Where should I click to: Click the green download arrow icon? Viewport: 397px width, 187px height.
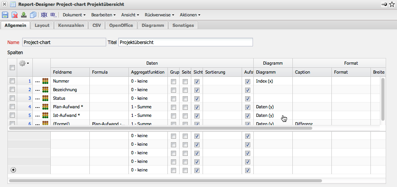pyautogui.click(x=24, y=15)
